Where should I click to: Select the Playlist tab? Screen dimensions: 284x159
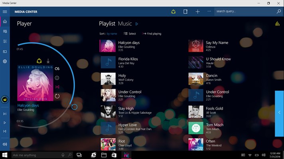(107, 23)
